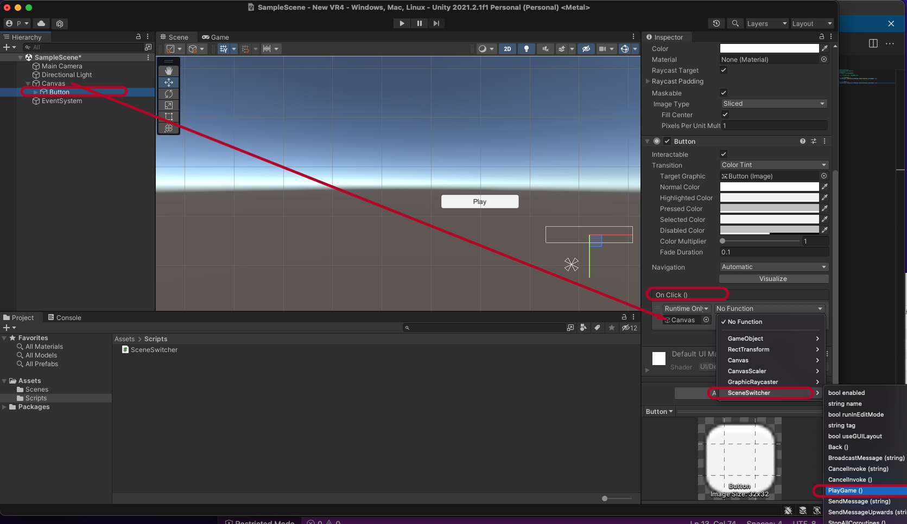Switch to the Console tab

click(x=65, y=318)
